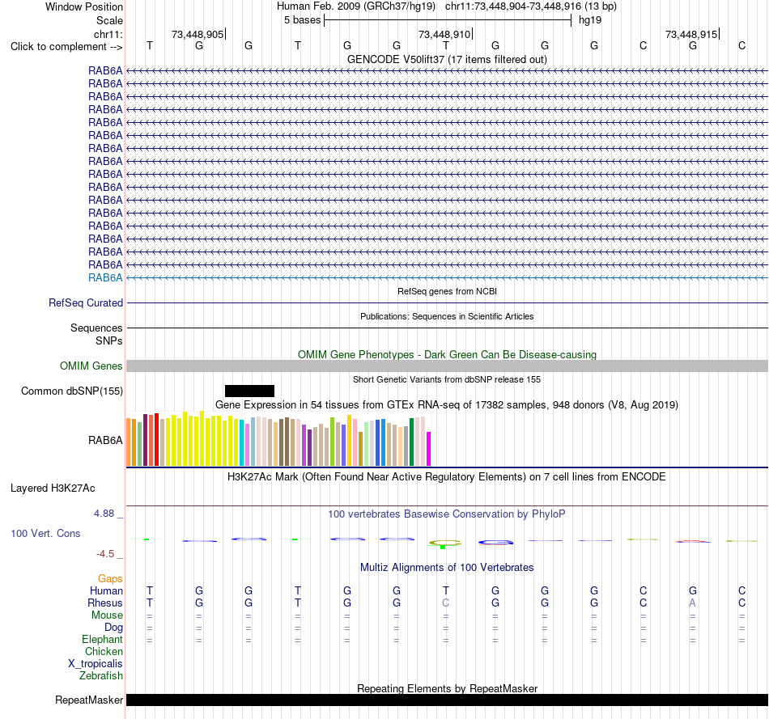Click position text 'chr11:73,448,904-73,448,916 (13 bp)'
Screen dimensions: 769x719
click(x=531, y=6)
